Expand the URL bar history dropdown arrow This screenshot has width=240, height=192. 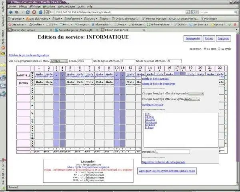click(188, 12)
